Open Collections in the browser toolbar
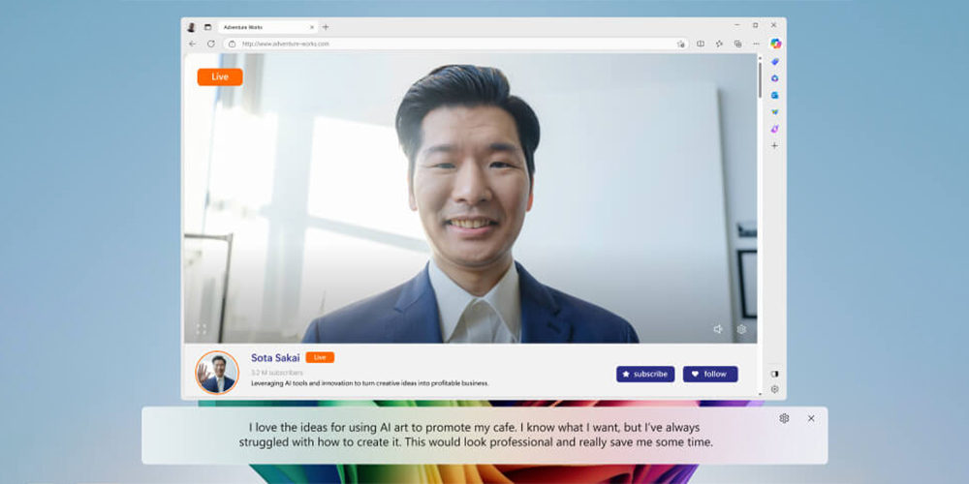The height and width of the screenshot is (484, 969). pos(737,44)
